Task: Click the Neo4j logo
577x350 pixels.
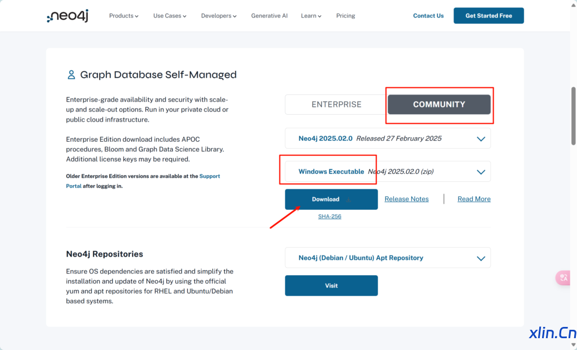Action: pos(68,16)
